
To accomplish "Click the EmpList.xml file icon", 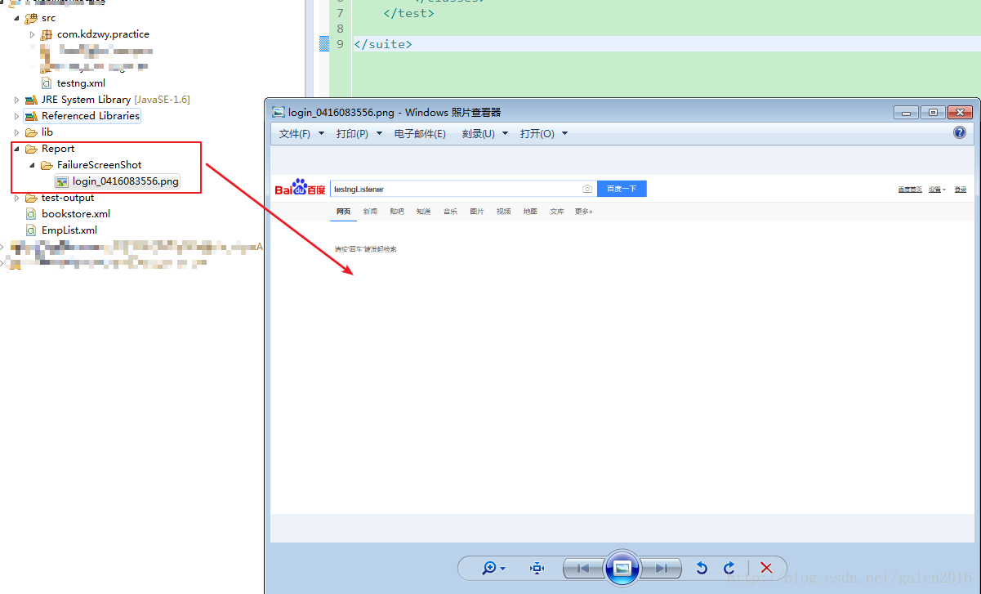I will coord(31,230).
